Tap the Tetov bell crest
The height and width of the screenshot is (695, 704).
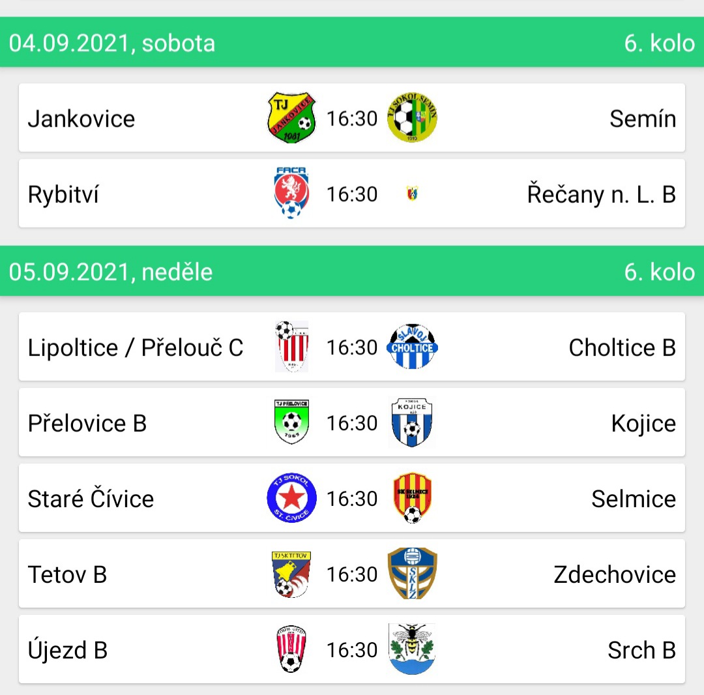tap(291, 574)
